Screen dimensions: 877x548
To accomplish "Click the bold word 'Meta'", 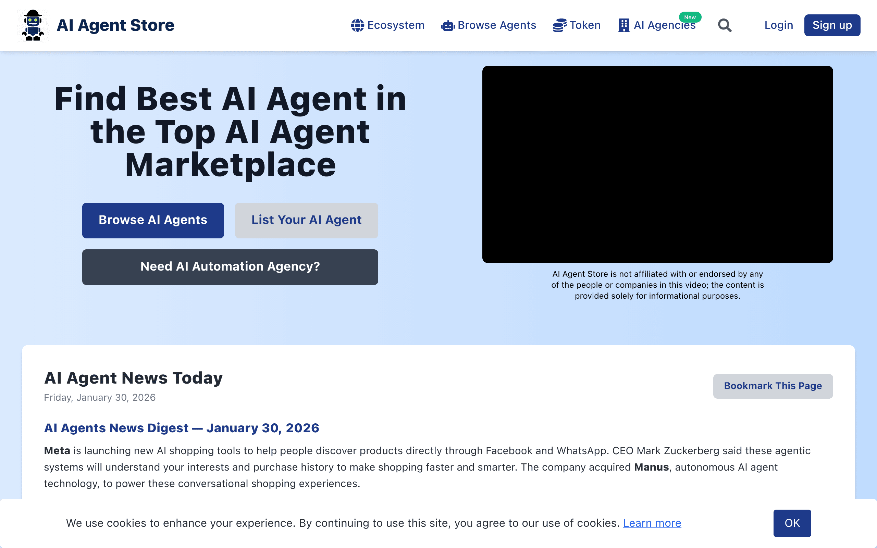I will point(57,451).
